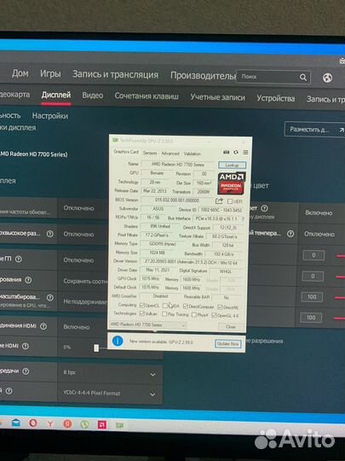Viewport: 345px width, 461px height.
Task: Open AMD Radeon Software red taskbar icon
Action: (x=102, y=425)
